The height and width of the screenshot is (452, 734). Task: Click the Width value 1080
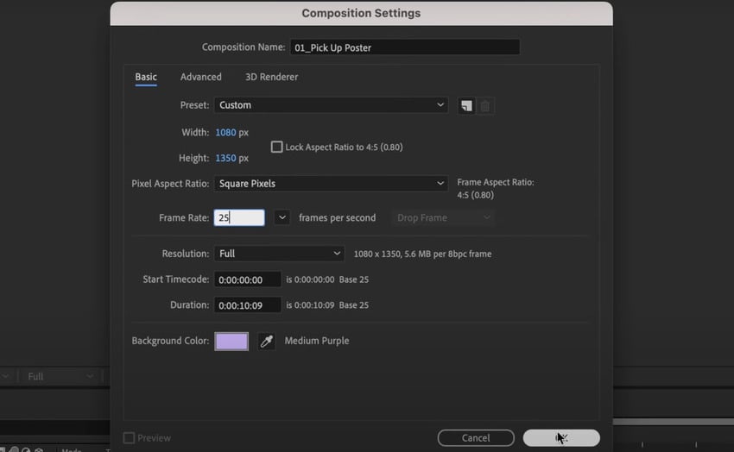coord(225,132)
